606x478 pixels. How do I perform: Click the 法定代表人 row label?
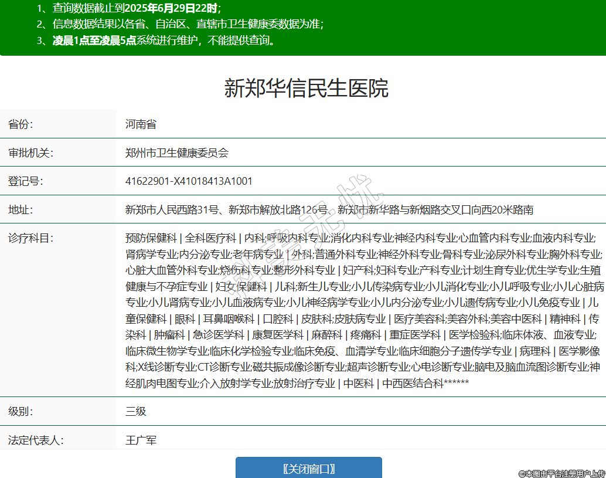point(36,440)
